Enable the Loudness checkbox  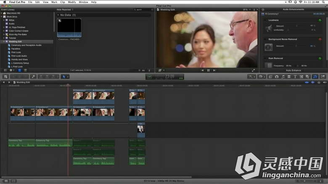click(x=266, y=20)
